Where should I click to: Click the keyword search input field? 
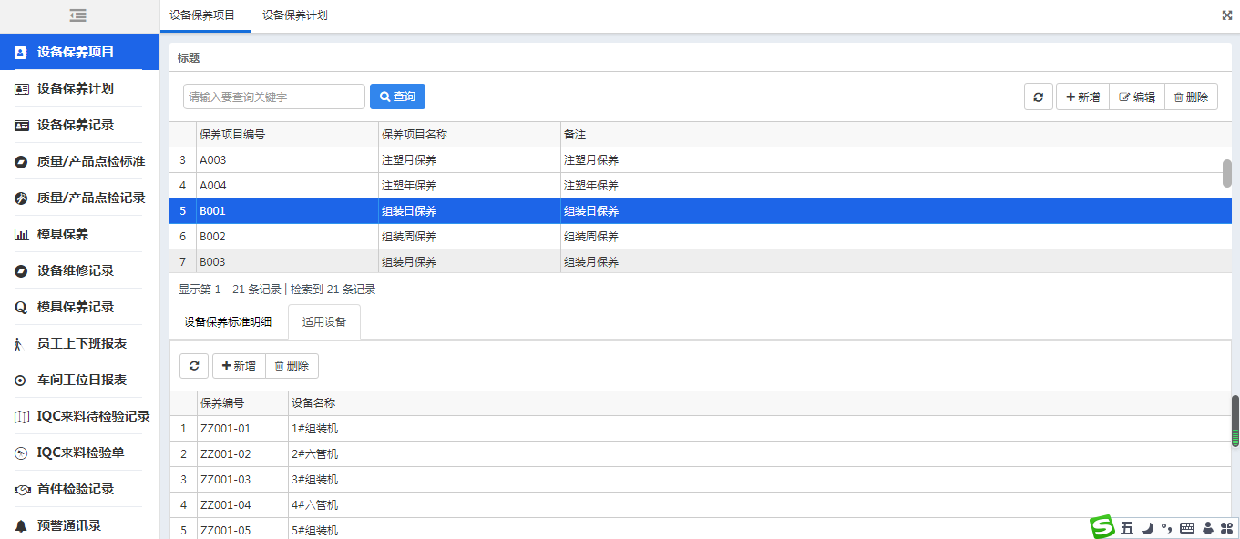274,97
